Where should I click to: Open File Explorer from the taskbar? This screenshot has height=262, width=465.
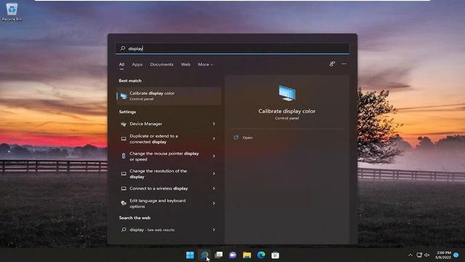[x=247, y=255]
